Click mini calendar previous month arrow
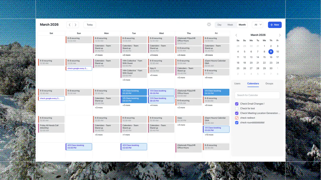 (236, 35)
